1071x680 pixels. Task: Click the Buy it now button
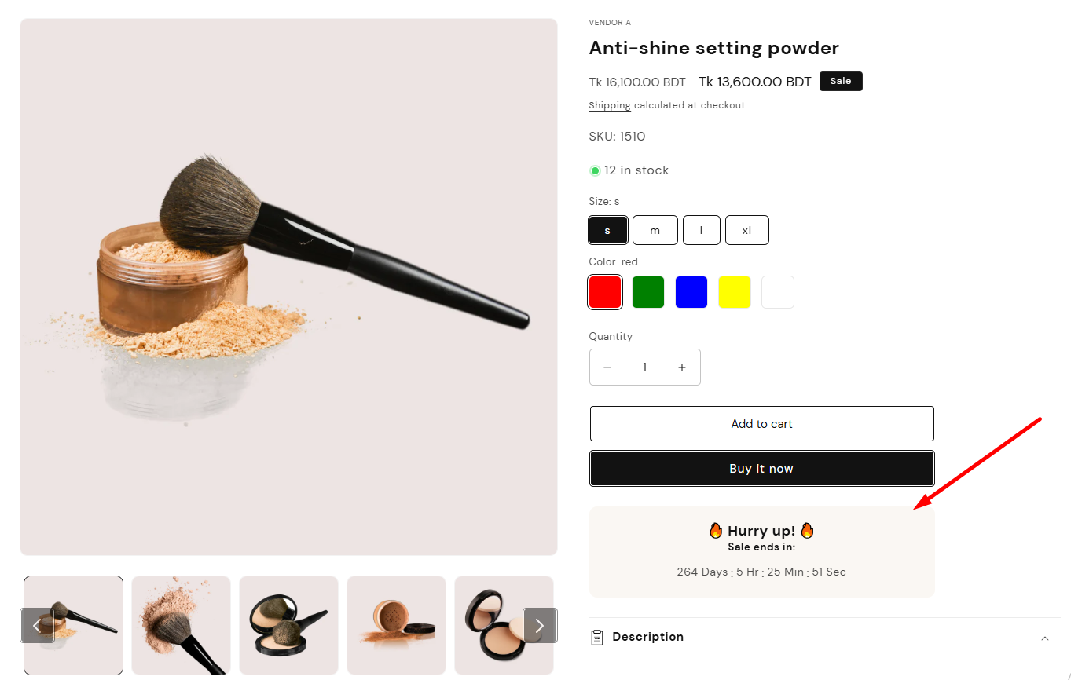click(x=762, y=469)
